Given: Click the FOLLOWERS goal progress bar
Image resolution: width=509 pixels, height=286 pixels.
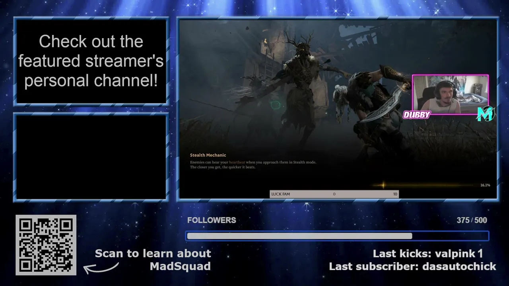Looking at the screenshot, I should tap(337, 236).
